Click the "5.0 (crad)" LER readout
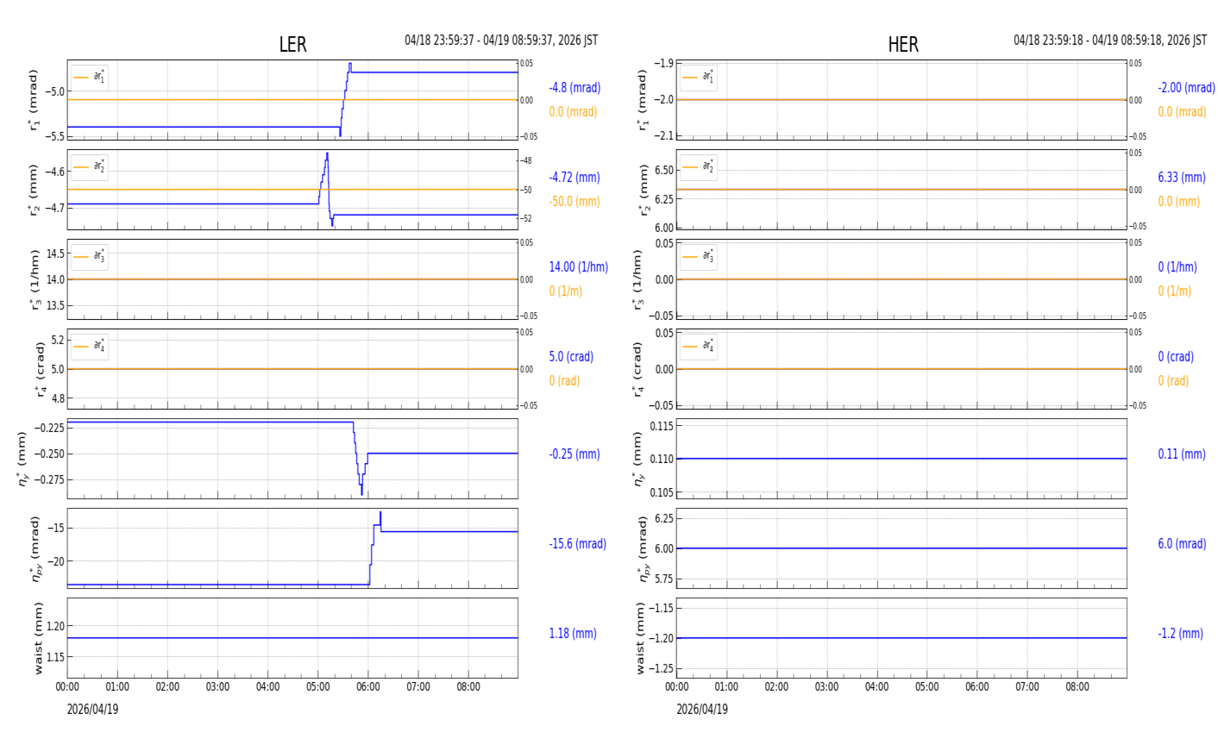 [x=571, y=357]
